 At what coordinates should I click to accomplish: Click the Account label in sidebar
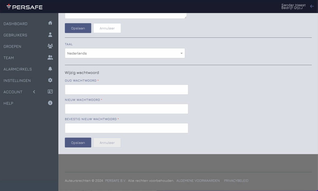[x=13, y=92]
